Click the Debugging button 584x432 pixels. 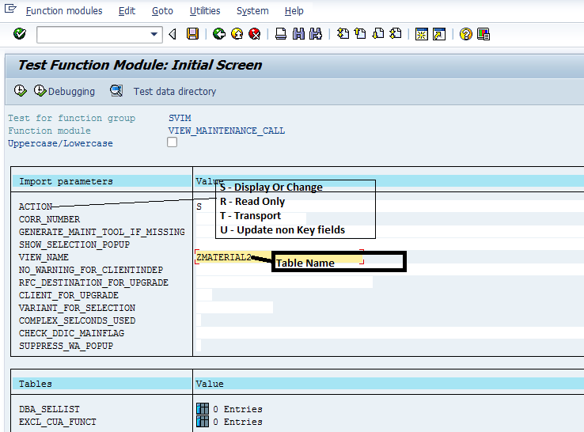64,91
